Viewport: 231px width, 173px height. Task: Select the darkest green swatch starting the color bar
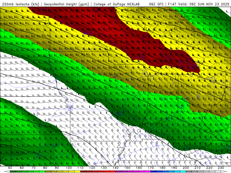13,172
